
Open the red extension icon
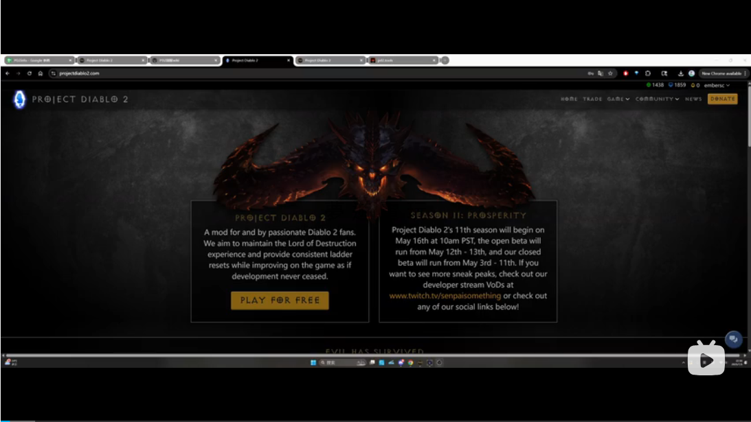pos(625,73)
